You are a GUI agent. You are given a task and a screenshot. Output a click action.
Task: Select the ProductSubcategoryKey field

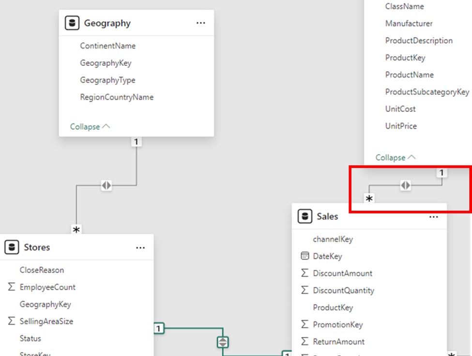coord(427,92)
